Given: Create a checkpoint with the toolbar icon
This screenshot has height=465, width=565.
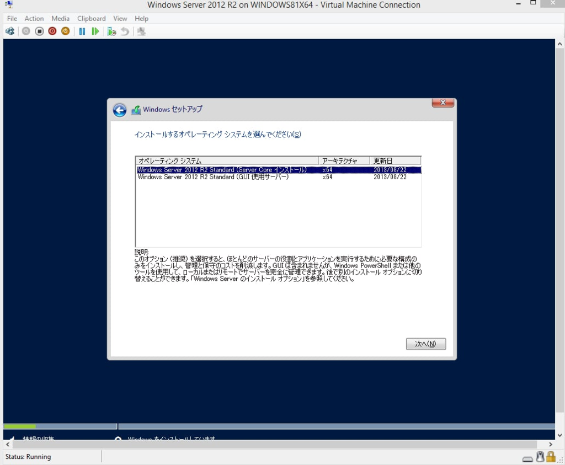Looking at the screenshot, I should pos(111,31).
